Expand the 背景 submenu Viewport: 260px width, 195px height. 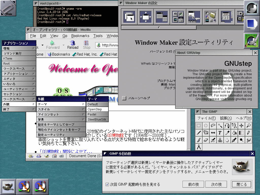coord(61,120)
